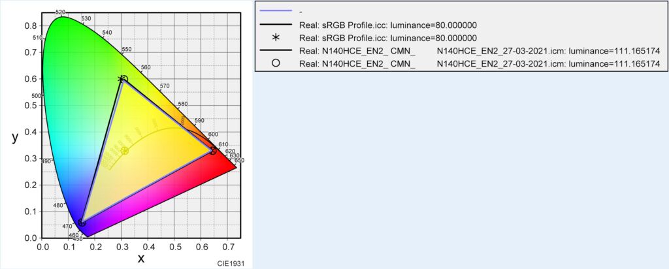The image size is (669, 269).
Task: Click the 610 wavelength label
Action: click(223, 145)
